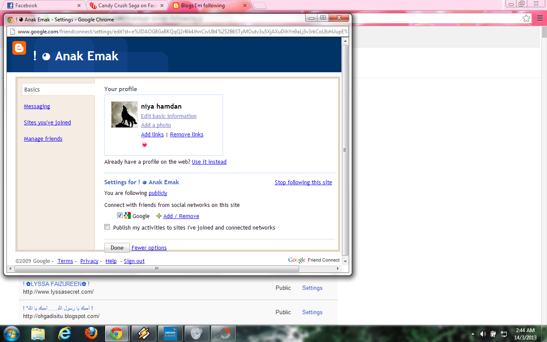547x342 pixels.
Task: Uncheck the Google network checkbox
Action: tap(120, 215)
